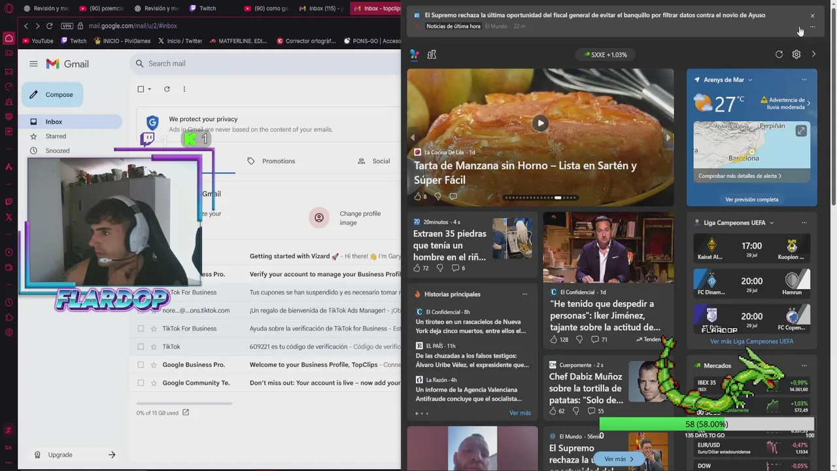Open Liga Campeones widget three-dot menu
The height and width of the screenshot is (471, 837).
(x=804, y=223)
